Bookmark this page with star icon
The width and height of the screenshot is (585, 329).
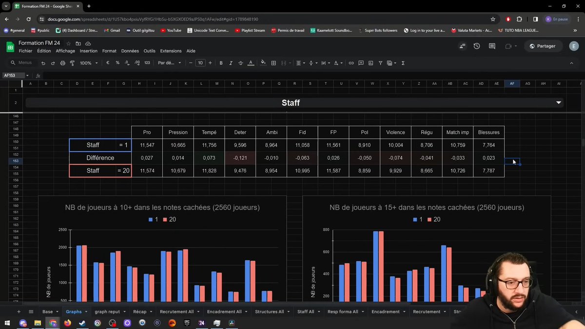pos(493,19)
